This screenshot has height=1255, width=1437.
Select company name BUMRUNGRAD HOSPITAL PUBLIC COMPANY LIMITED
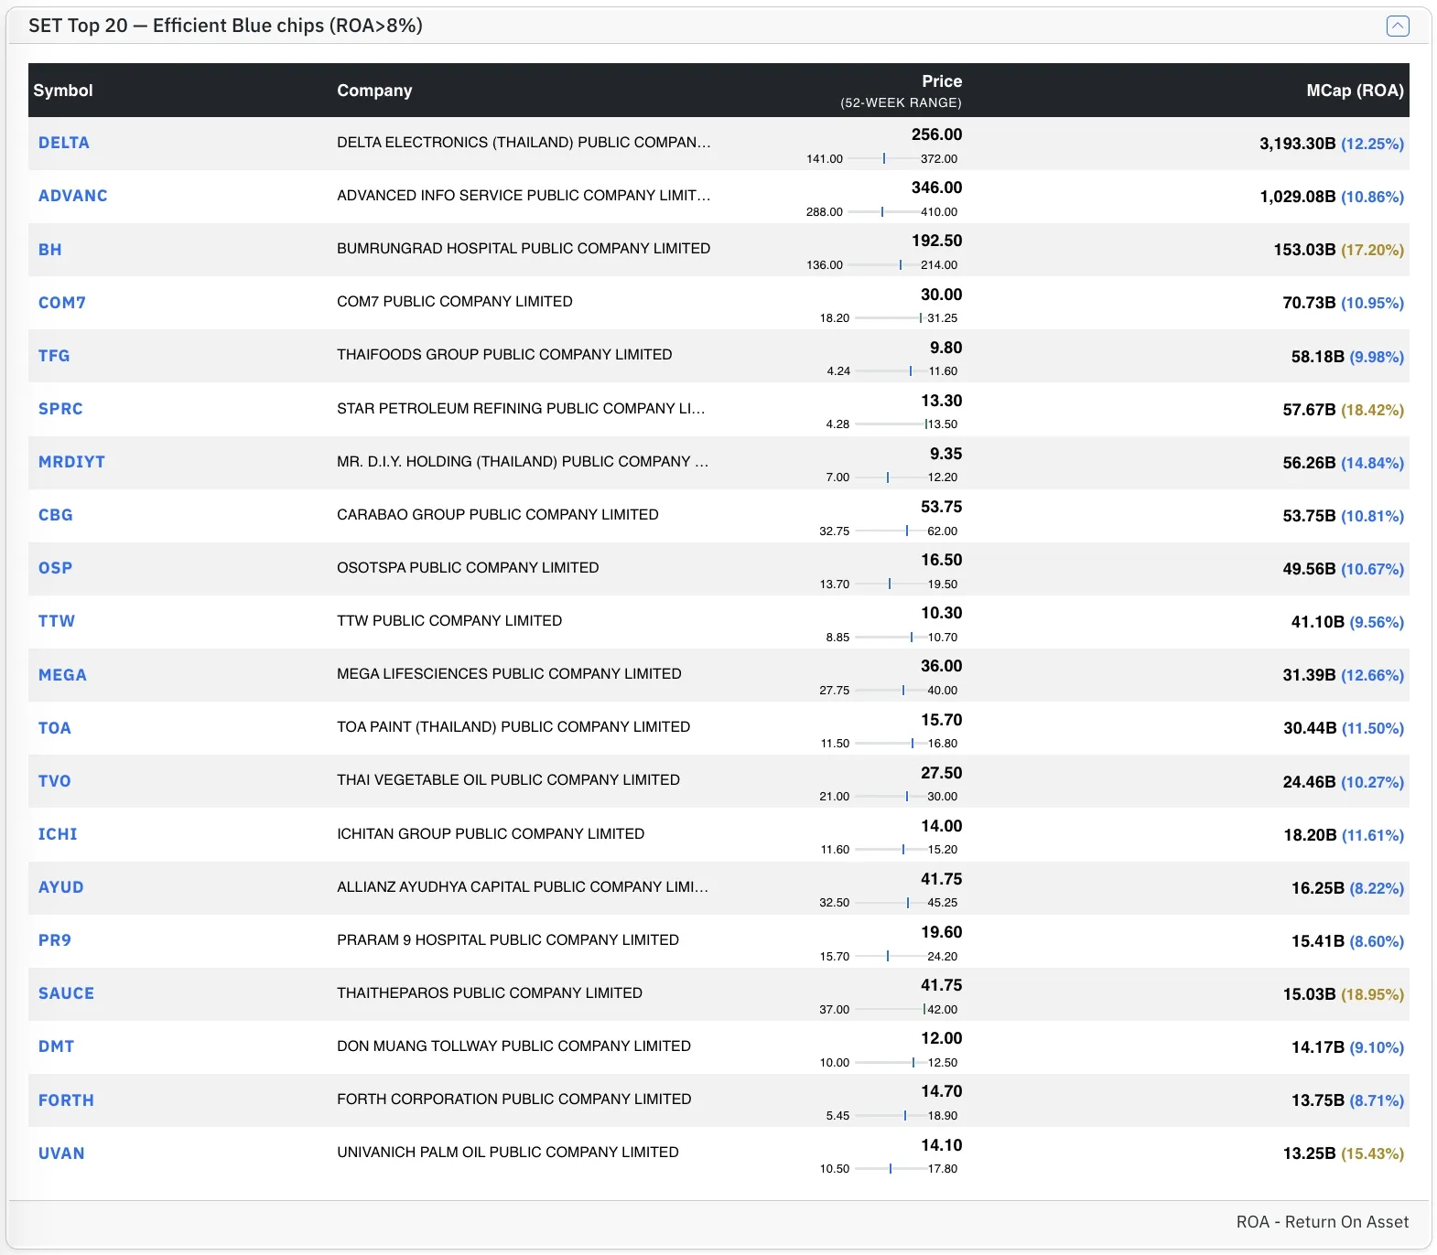tap(524, 249)
